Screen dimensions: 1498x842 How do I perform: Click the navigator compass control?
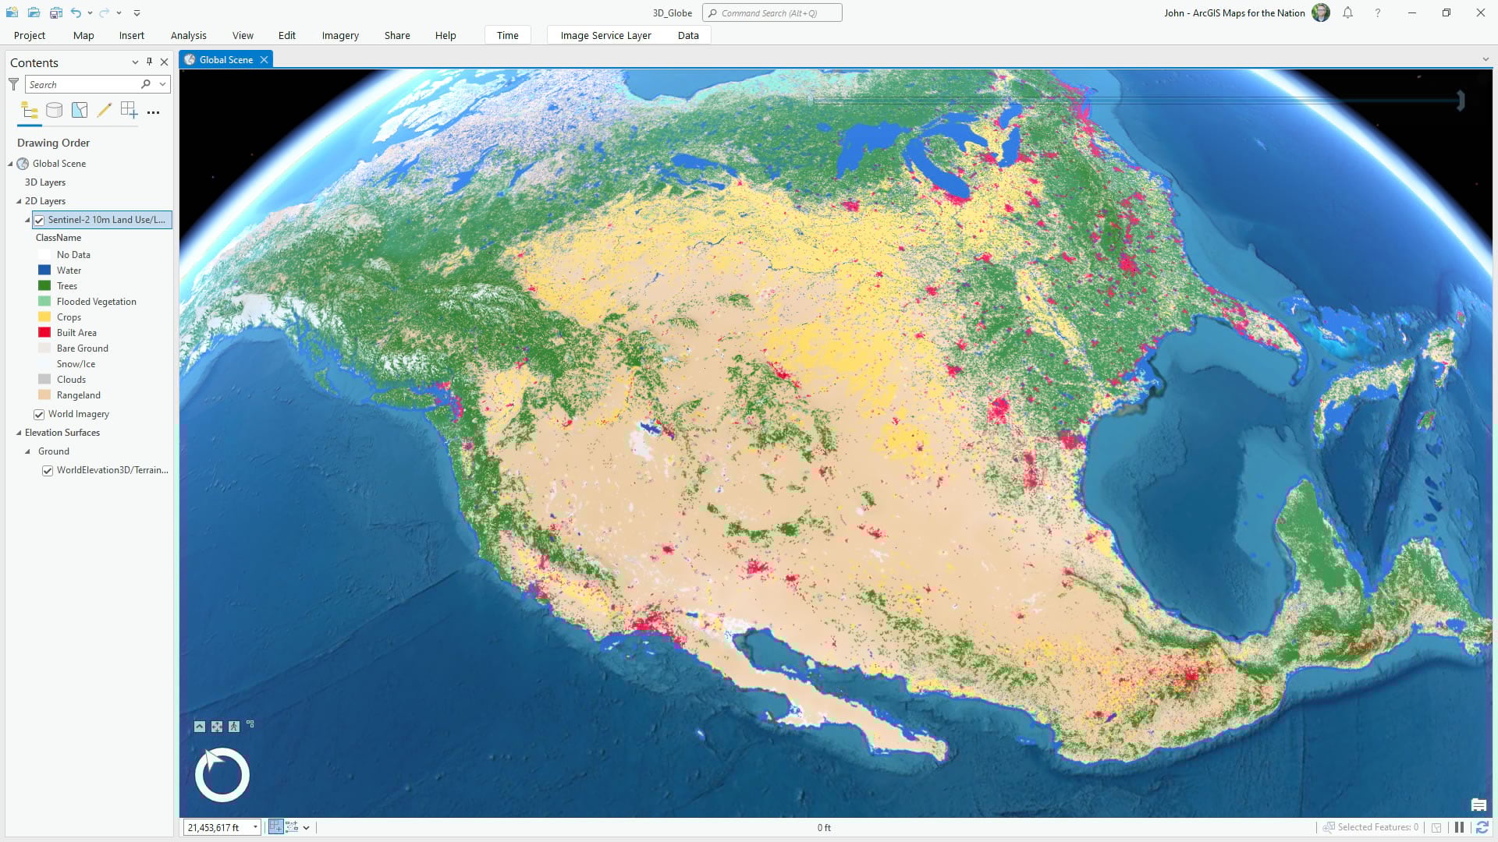point(222,775)
